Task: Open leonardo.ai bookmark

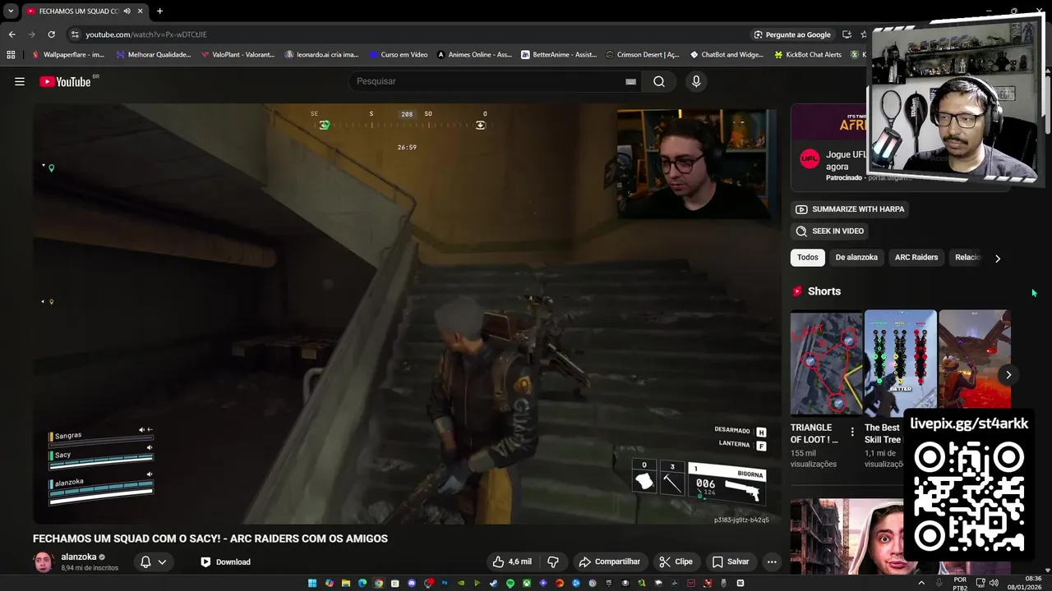Action: pos(322,55)
